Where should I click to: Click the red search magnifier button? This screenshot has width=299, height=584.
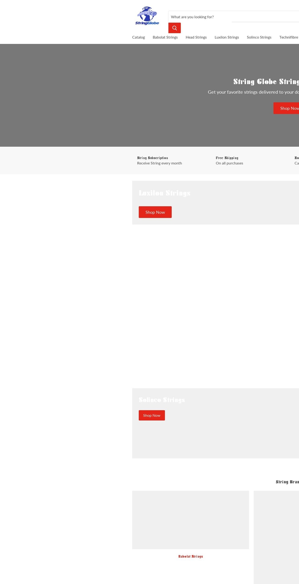pyautogui.click(x=174, y=28)
